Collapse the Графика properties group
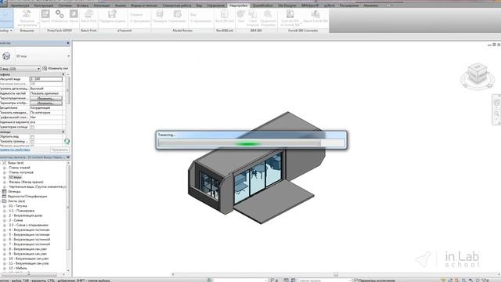 click(x=63, y=74)
